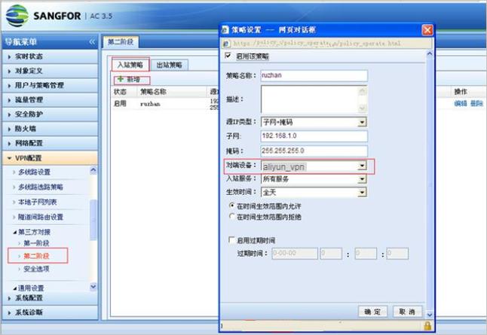Click description box scroll down arrow
Image resolution: width=487 pixels, height=335 pixels.
[x=362, y=108]
